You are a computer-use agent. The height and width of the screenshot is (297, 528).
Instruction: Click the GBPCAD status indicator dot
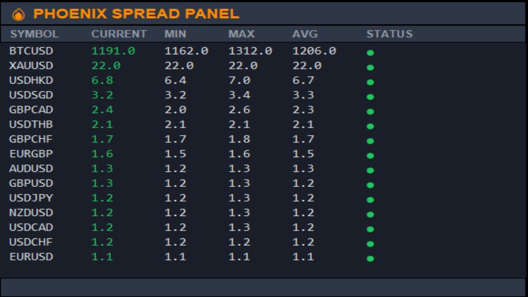370,112
